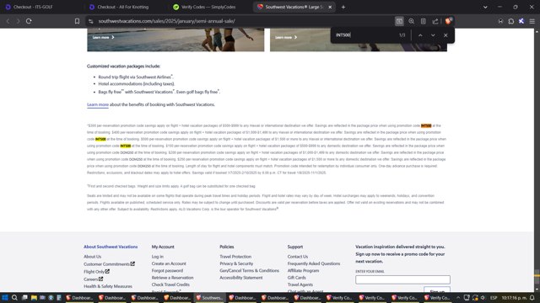Bookmark this page using the bookmark icon
540x303 pixels.
click(77, 21)
